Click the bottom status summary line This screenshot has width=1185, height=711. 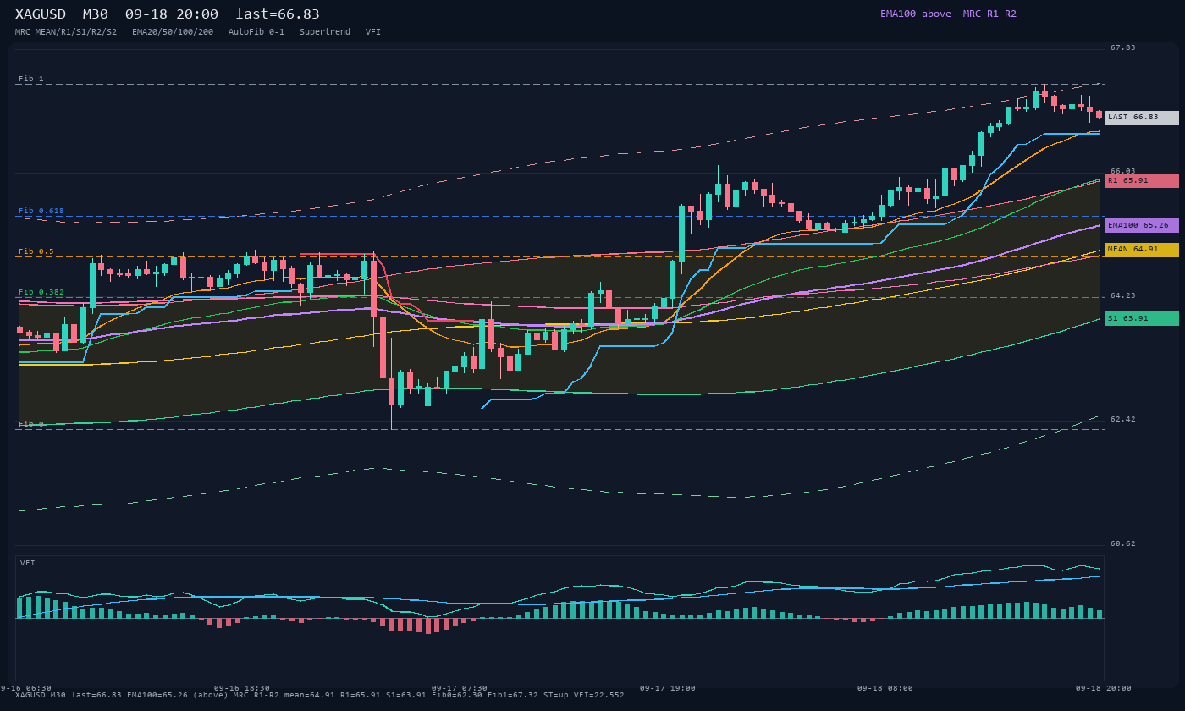(320, 695)
